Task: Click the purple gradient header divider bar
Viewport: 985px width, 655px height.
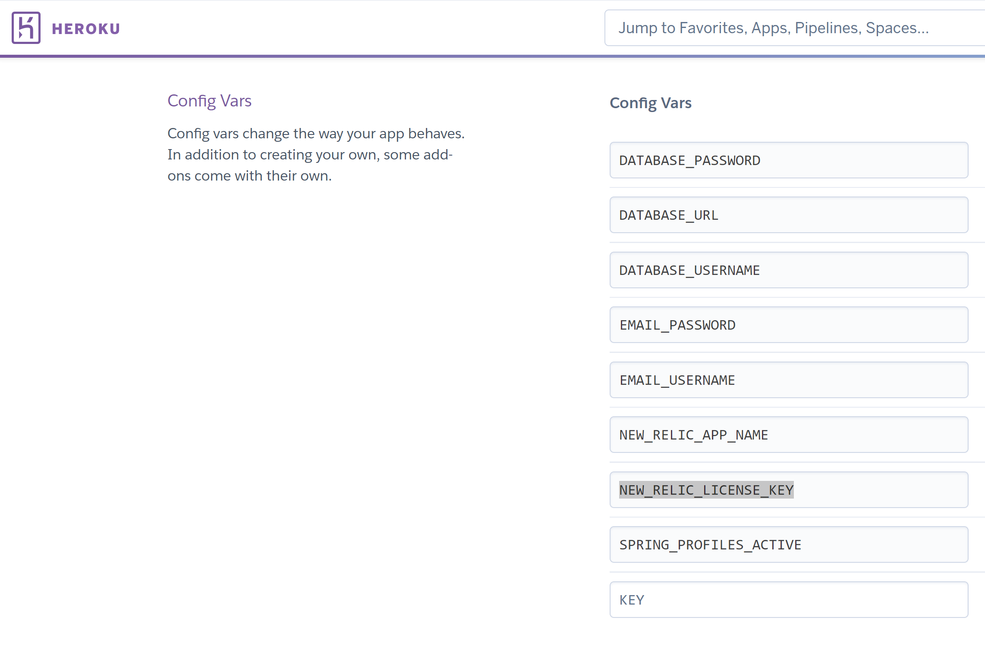Action: (492, 56)
